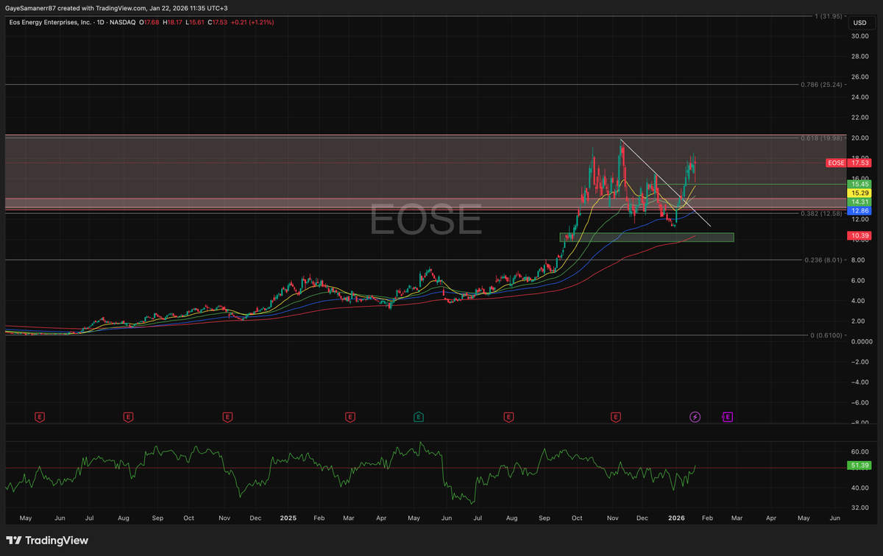The height and width of the screenshot is (556, 883).
Task: Select the green demand zone rectangle on the chart
Action: (x=646, y=237)
